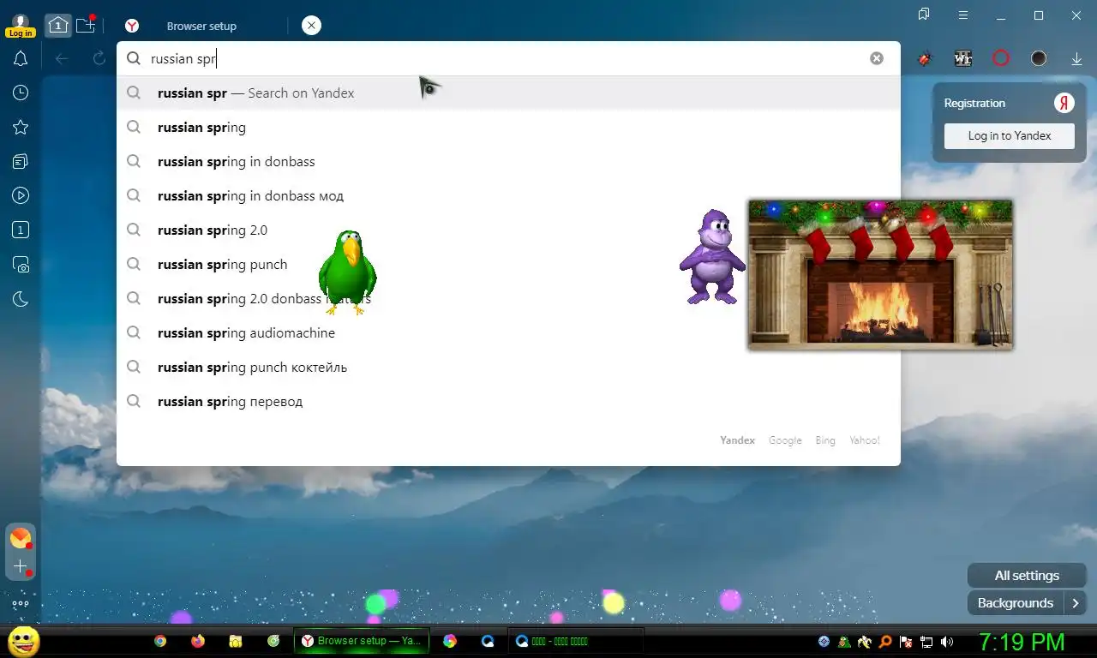Image resolution: width=1097 pixels, height=658 pixels.
Task: Click the fireplace widget window
Action: pyautogui.click(x=880, y=275)
